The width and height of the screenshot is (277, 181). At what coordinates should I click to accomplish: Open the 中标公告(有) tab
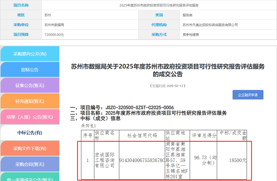[30, 133]
